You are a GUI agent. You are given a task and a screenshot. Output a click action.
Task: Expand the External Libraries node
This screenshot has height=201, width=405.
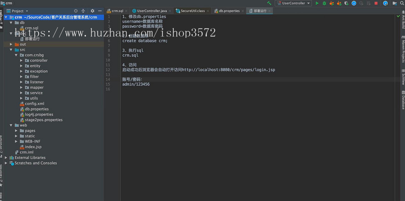coord(6,158)
